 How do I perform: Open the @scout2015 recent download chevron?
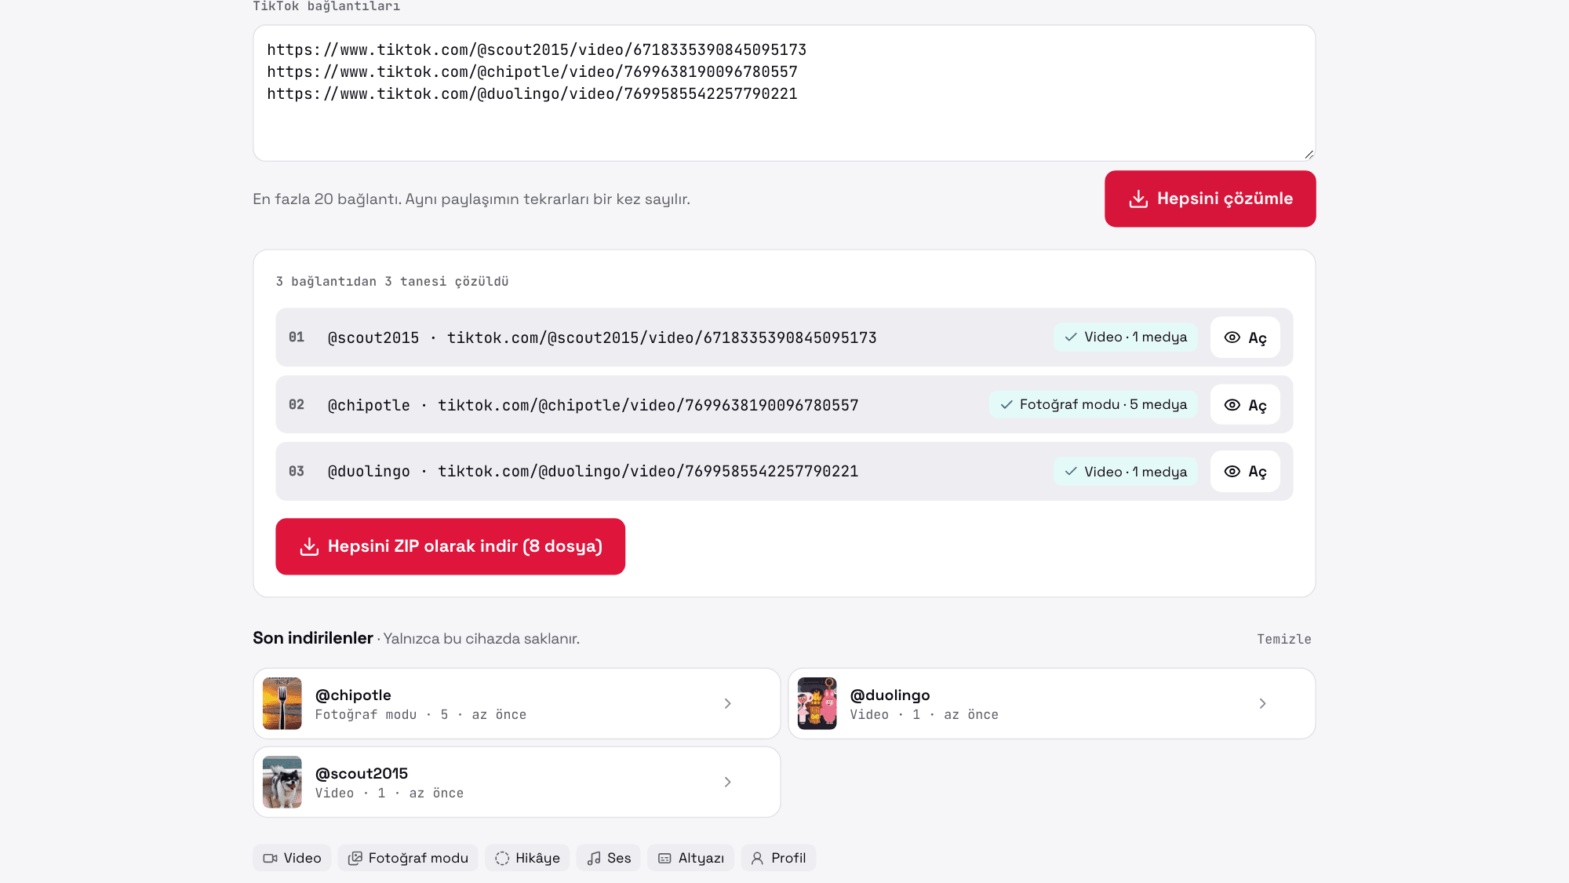[727, 782]
